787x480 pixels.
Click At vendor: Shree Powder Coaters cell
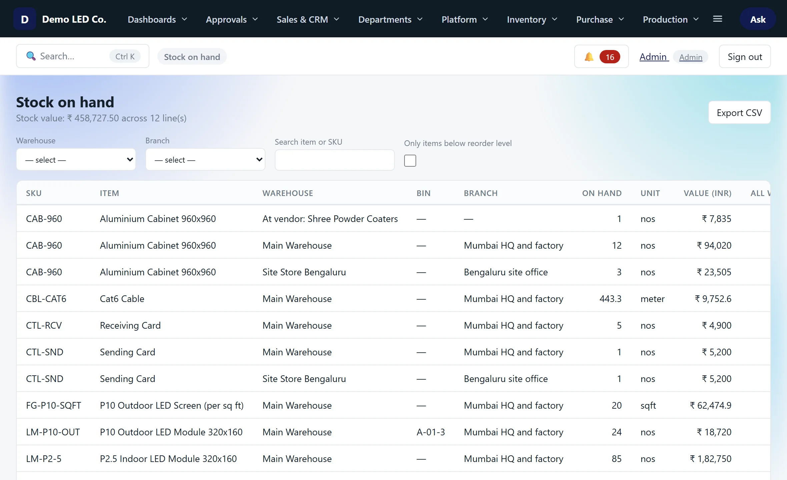(330, 219)
